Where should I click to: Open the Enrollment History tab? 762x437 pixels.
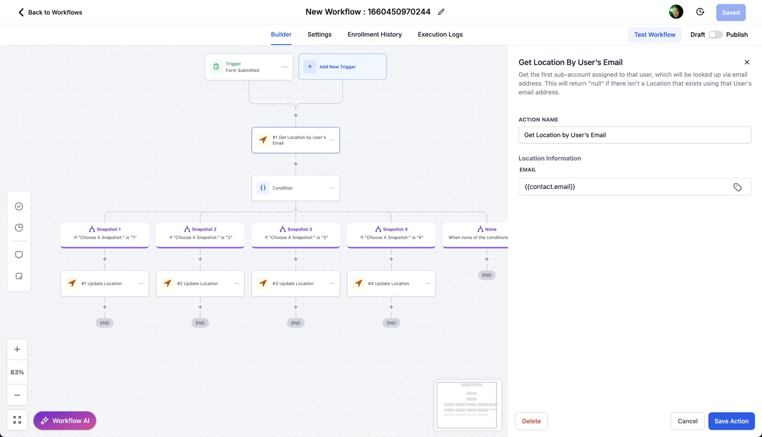[375, 35]
